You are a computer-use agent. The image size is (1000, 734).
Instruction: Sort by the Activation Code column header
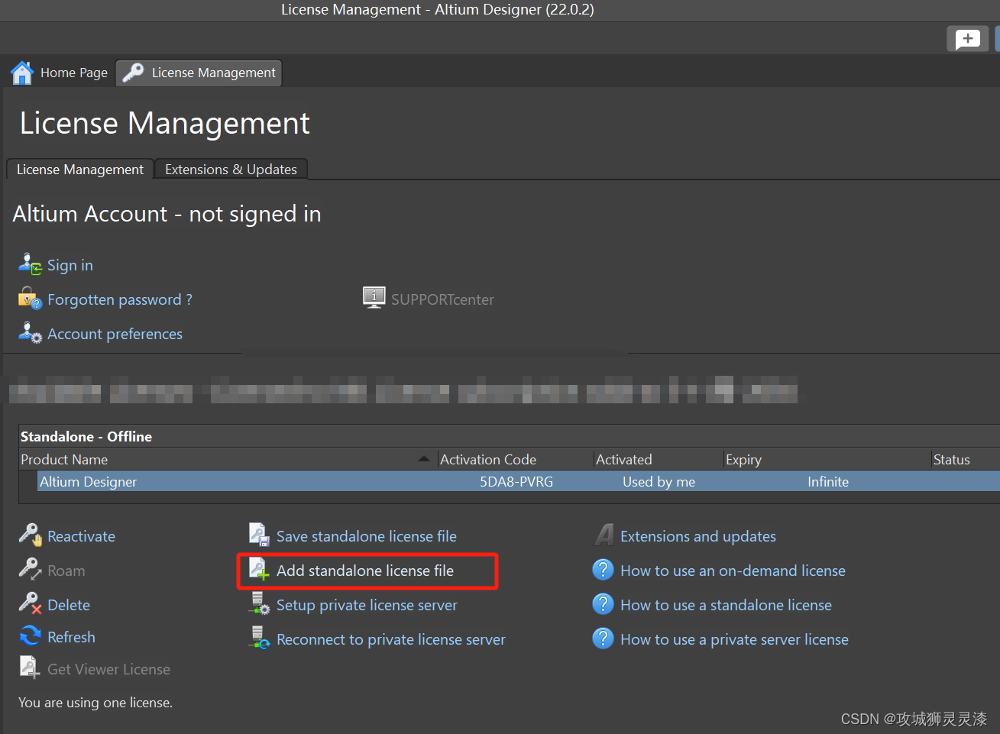click(x=516, y=459)
